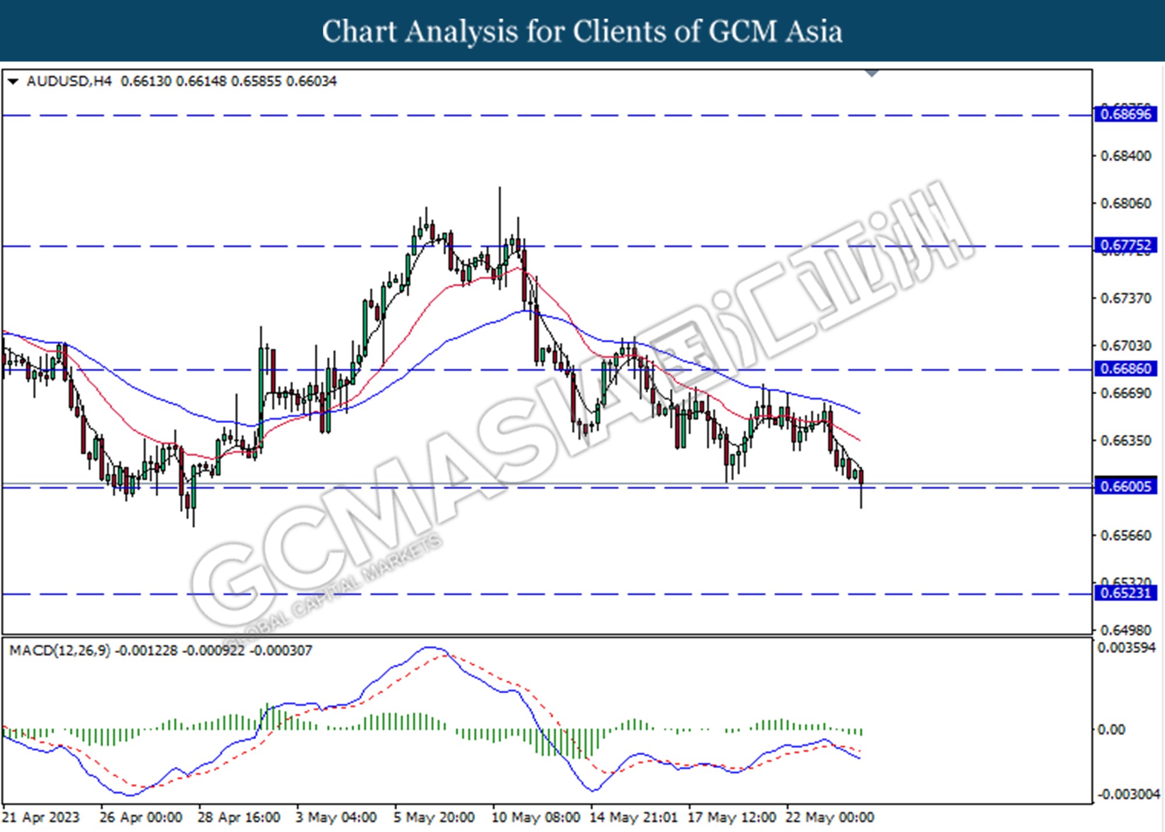Click the 21 Apr 2023 date label
This screenshot has width=1165, height=832.
pos(41,817)
